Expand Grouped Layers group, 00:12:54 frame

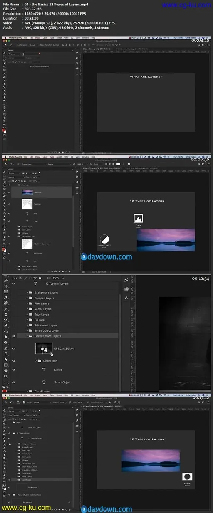(27, 298)
